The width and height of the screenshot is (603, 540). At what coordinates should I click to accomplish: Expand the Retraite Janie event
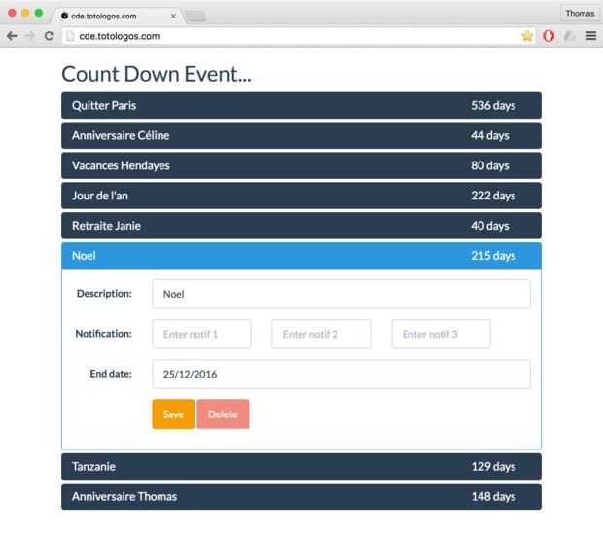301,226
